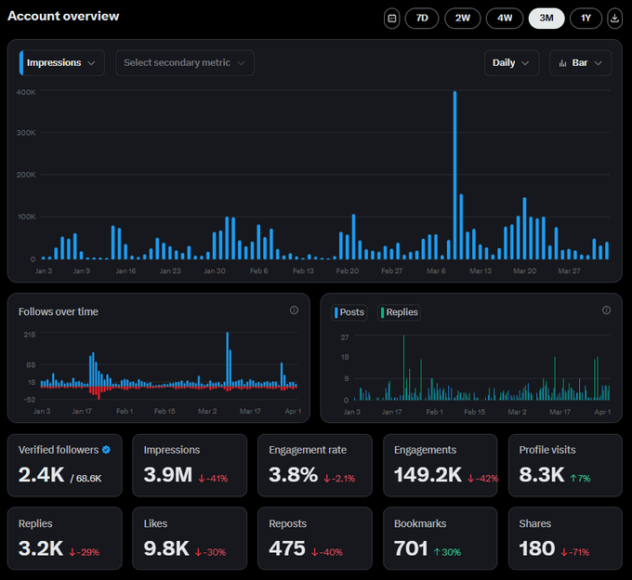Switch to the 7D time range
This screenshot has width=632, height=580.
[421, 18]
